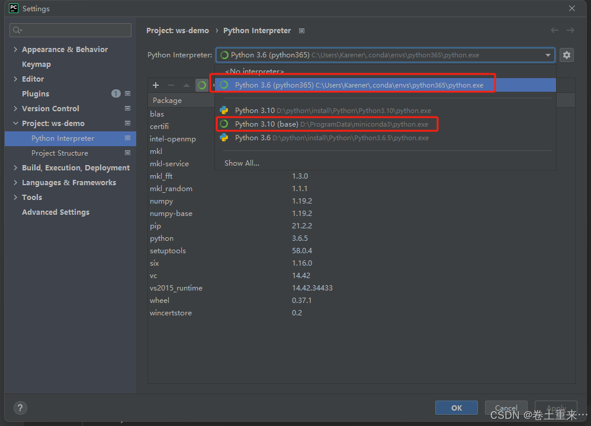
Task: Collapse the Project: ws-demo section
Action: (15, 123)
